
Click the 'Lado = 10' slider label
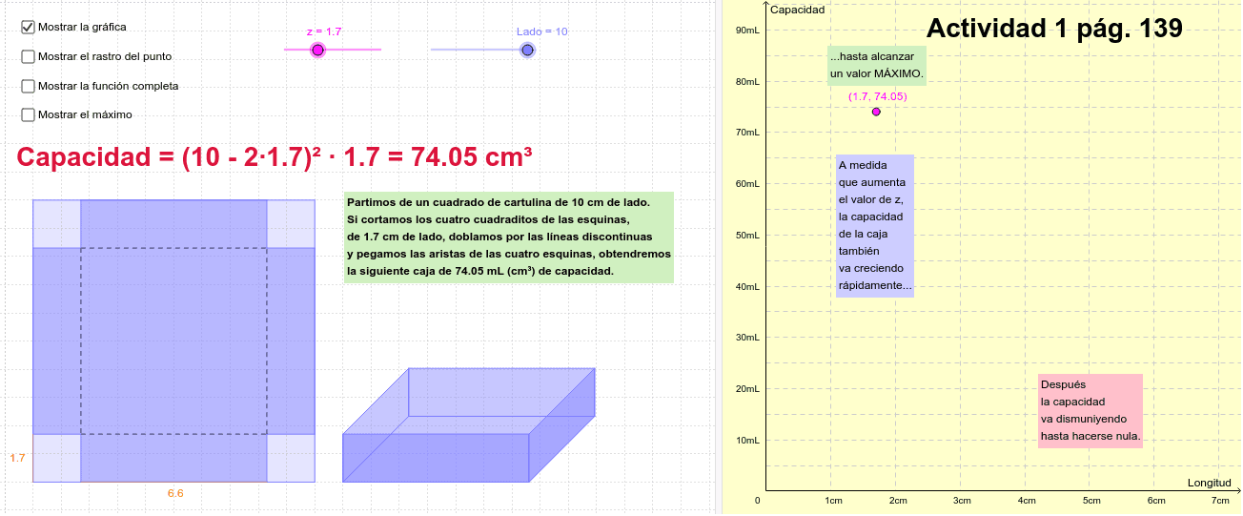(x=542, y=31)
